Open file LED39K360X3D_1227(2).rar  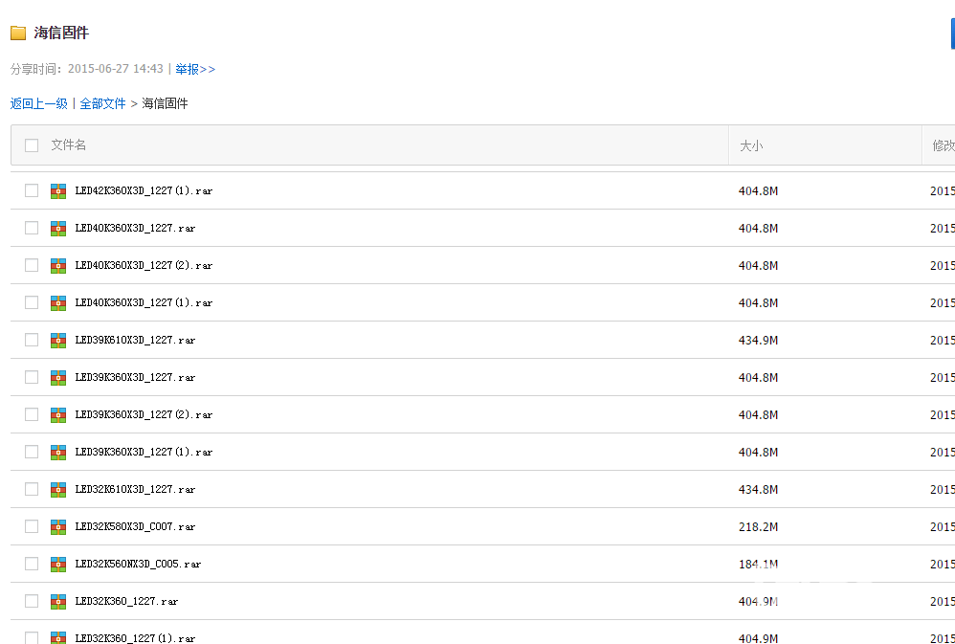point(144,414)
